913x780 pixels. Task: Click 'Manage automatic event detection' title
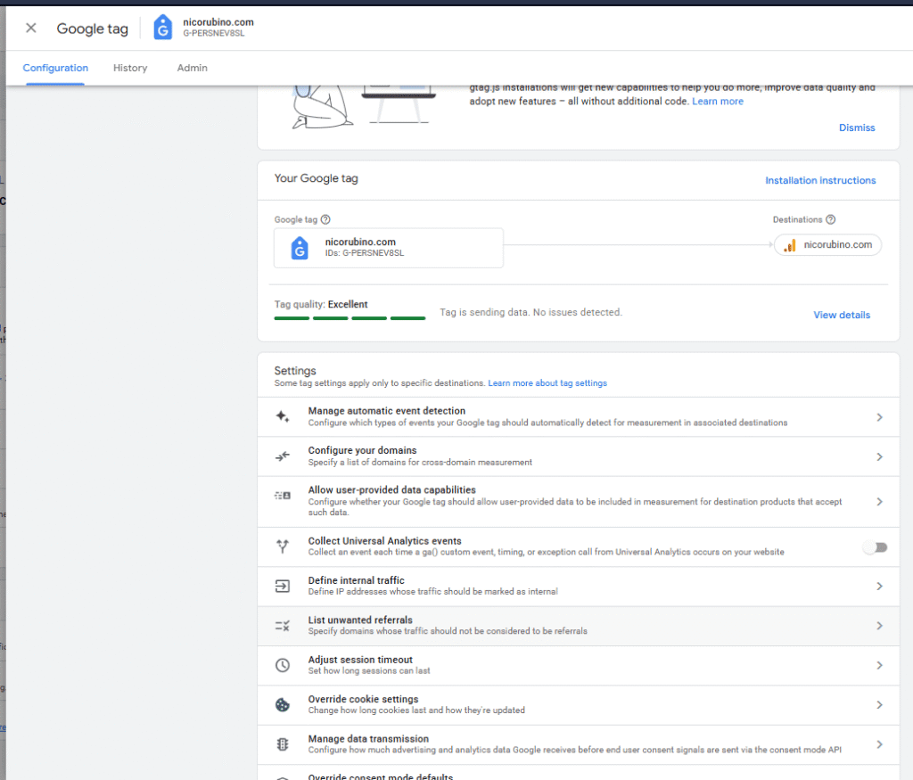(x=387, y=411)
